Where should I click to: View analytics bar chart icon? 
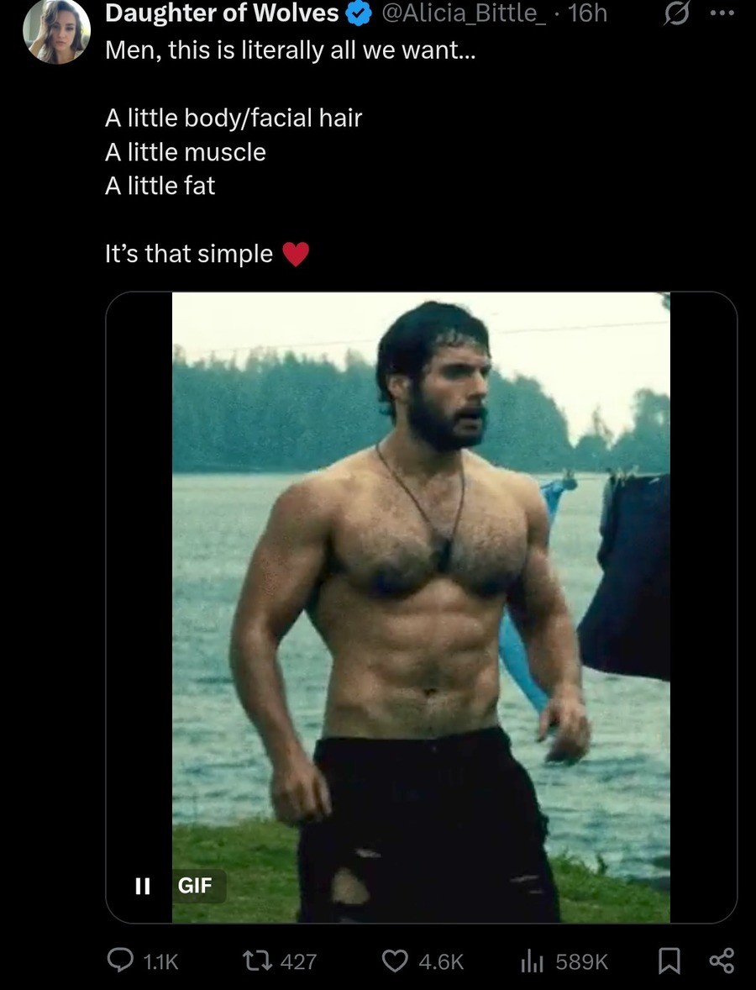point(532,961)
